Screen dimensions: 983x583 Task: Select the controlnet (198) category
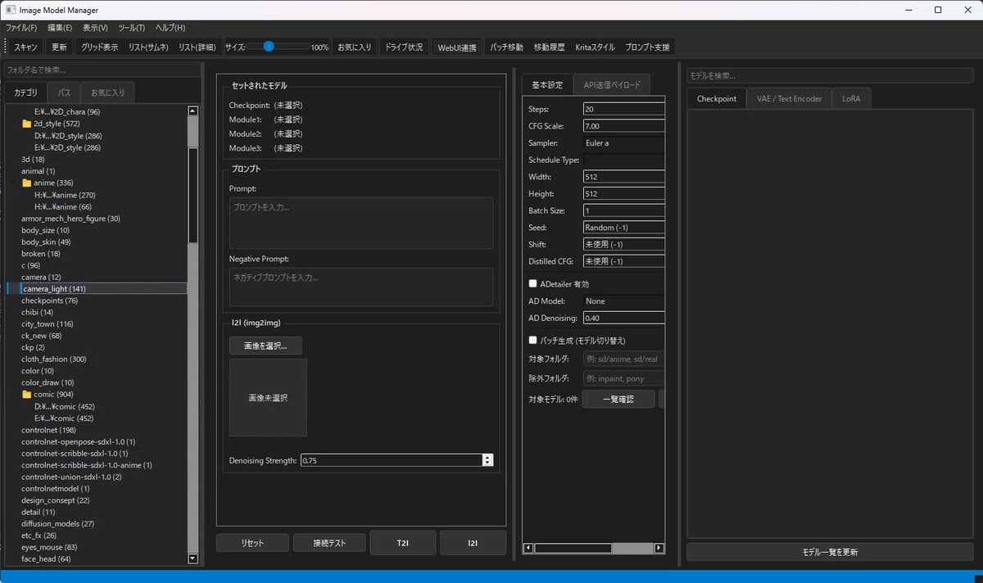click(48, 430)
